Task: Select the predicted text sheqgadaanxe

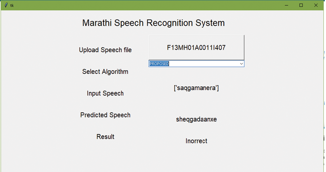Action: [x=196, y=120]
